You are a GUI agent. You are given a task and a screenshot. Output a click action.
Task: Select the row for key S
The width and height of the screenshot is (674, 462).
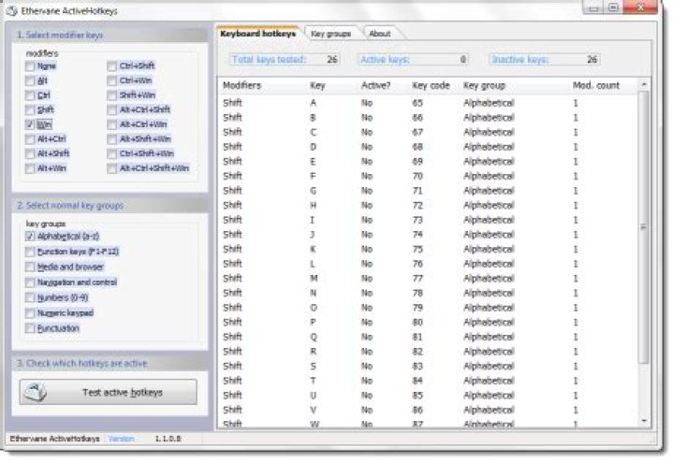(x=427, y=366)
